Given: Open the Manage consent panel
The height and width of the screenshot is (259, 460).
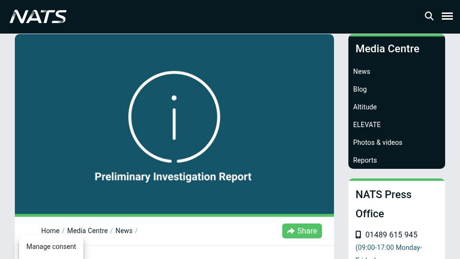Looking at the screenshot, I should [x=51, y=247].
